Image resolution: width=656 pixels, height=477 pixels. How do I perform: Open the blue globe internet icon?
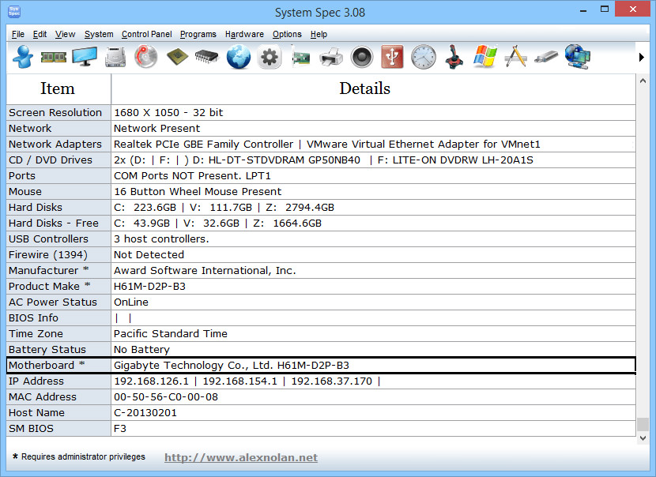point(239,57)
